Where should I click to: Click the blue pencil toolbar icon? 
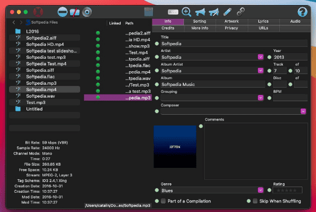pyautogui.click(x=227, y=12)
